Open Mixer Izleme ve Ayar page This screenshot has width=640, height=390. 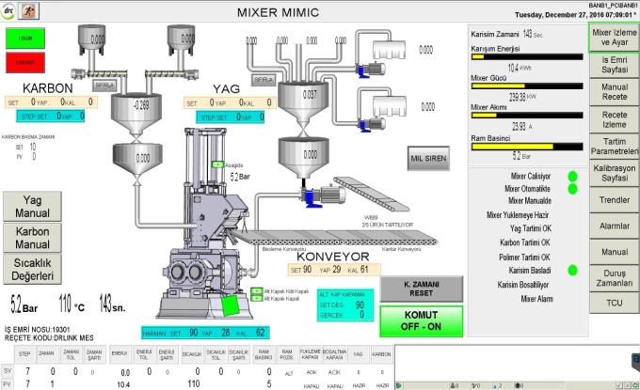(x=615, y=38)
